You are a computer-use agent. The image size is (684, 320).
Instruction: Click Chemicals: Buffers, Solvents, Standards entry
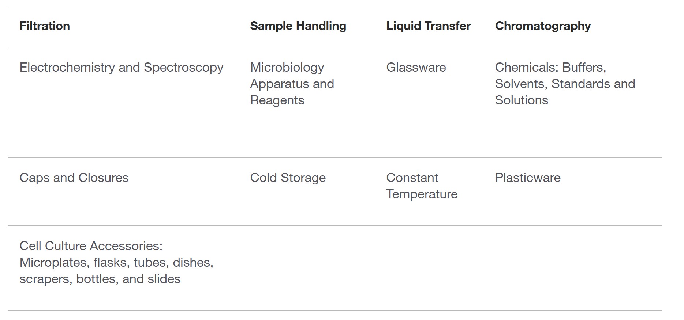tap(565, 84)
